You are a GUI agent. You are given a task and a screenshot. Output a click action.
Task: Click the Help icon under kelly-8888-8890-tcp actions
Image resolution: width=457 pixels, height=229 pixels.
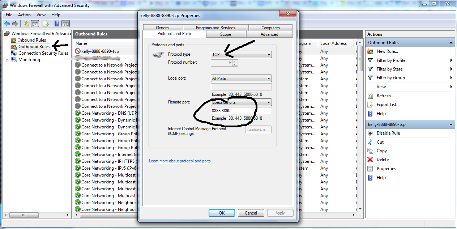(x=370, y=178)
